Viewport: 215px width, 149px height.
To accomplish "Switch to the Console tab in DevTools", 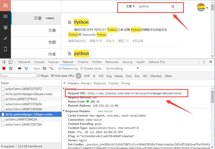I will point(39,62).
